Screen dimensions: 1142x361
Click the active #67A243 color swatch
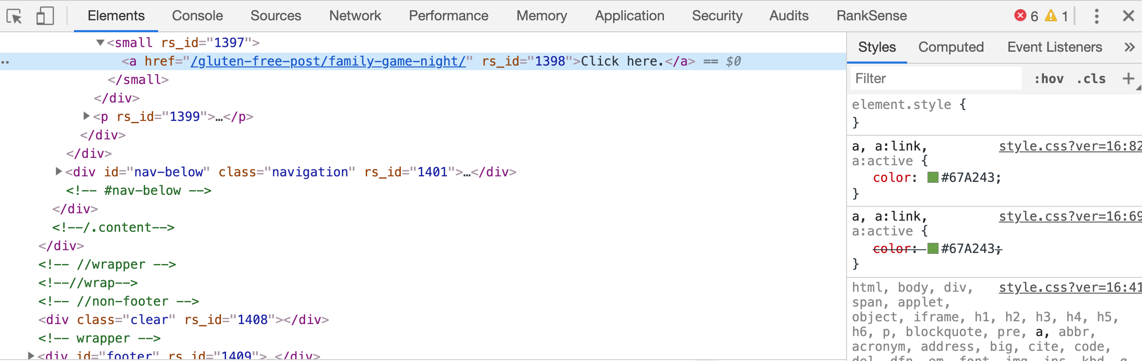[x=933, y=177]
